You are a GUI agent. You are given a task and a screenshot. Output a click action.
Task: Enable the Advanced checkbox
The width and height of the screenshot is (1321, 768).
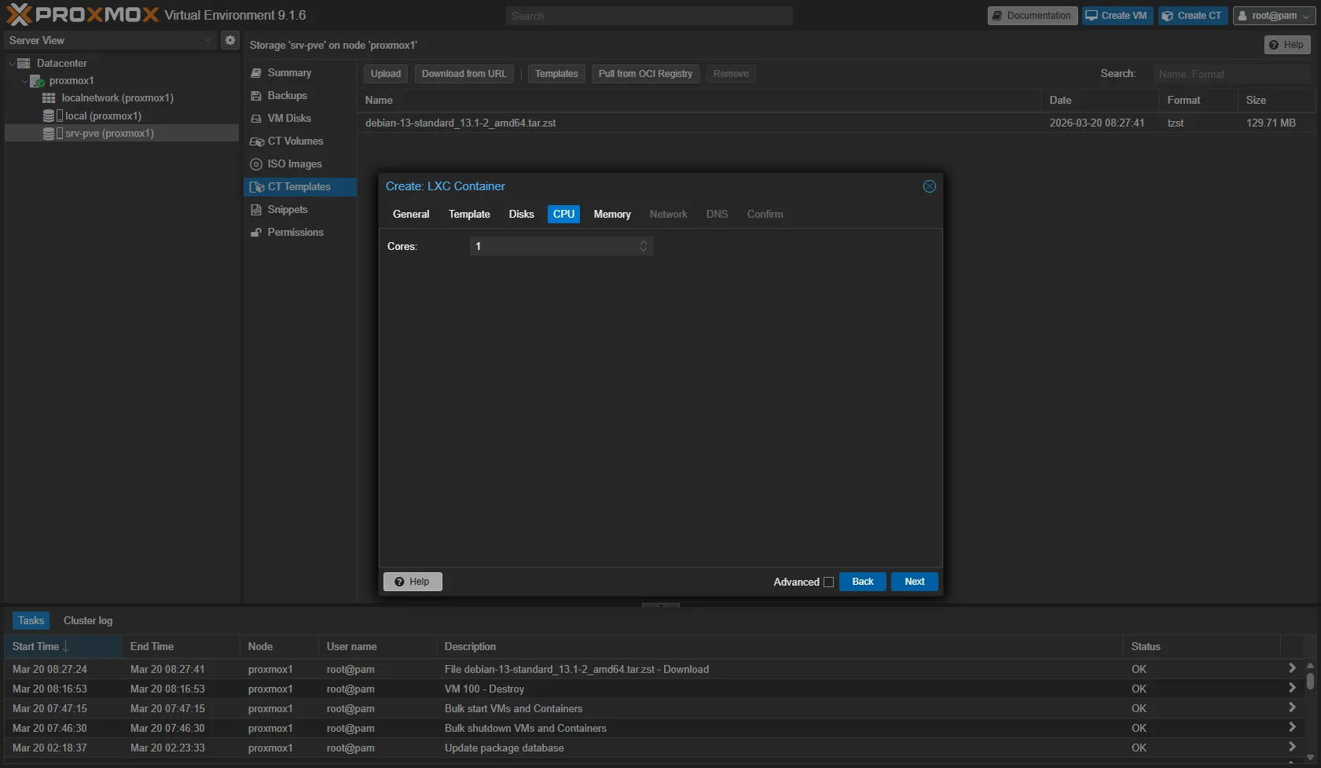pos(828,582)
